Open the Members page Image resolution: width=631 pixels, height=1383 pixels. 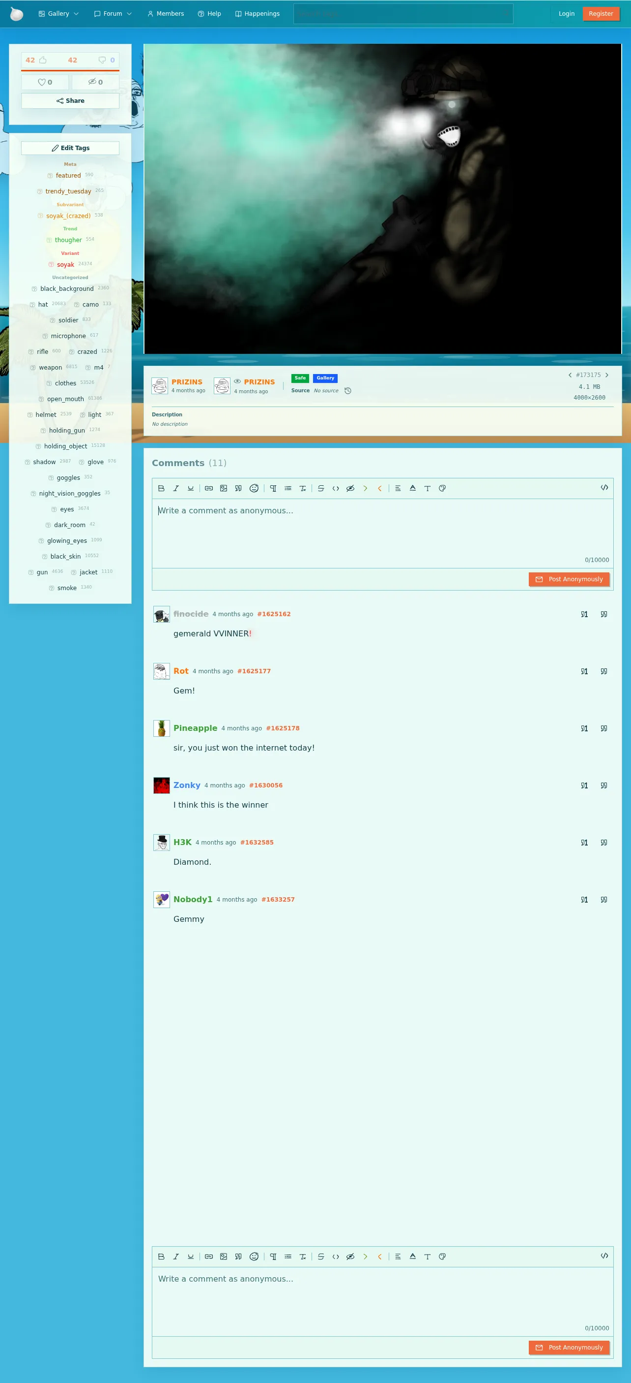click(x=166, y=14)
